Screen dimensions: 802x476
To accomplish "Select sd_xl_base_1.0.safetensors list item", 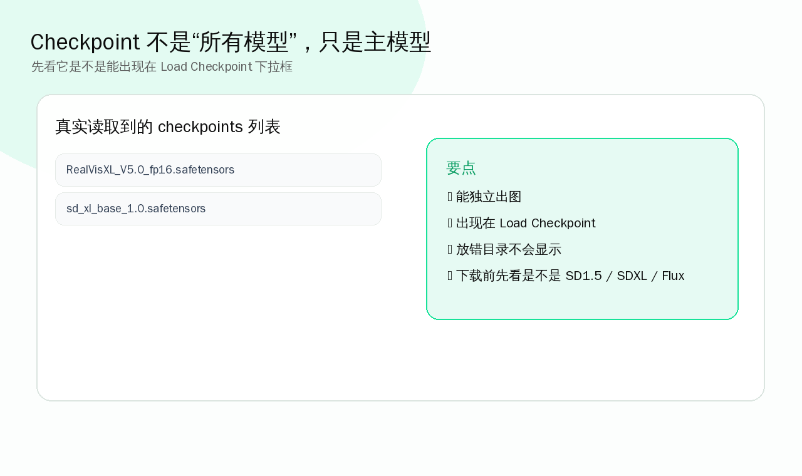I will point(218,209).
